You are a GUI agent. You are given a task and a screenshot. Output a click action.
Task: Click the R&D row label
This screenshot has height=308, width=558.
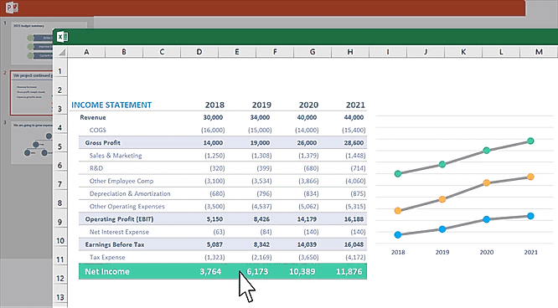(96, 168)
